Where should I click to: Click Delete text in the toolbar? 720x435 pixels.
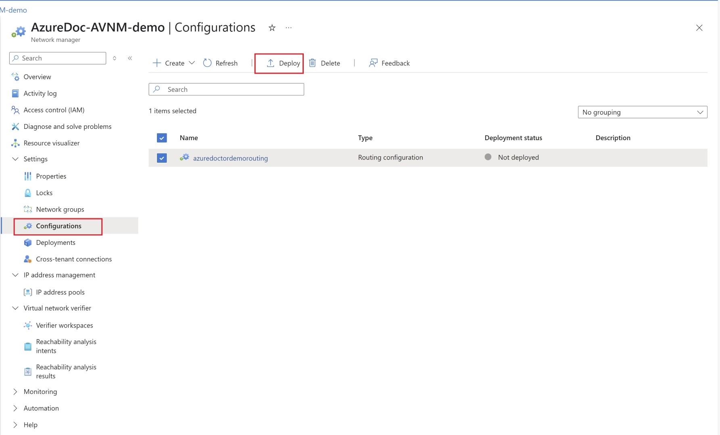coord(330,63)
